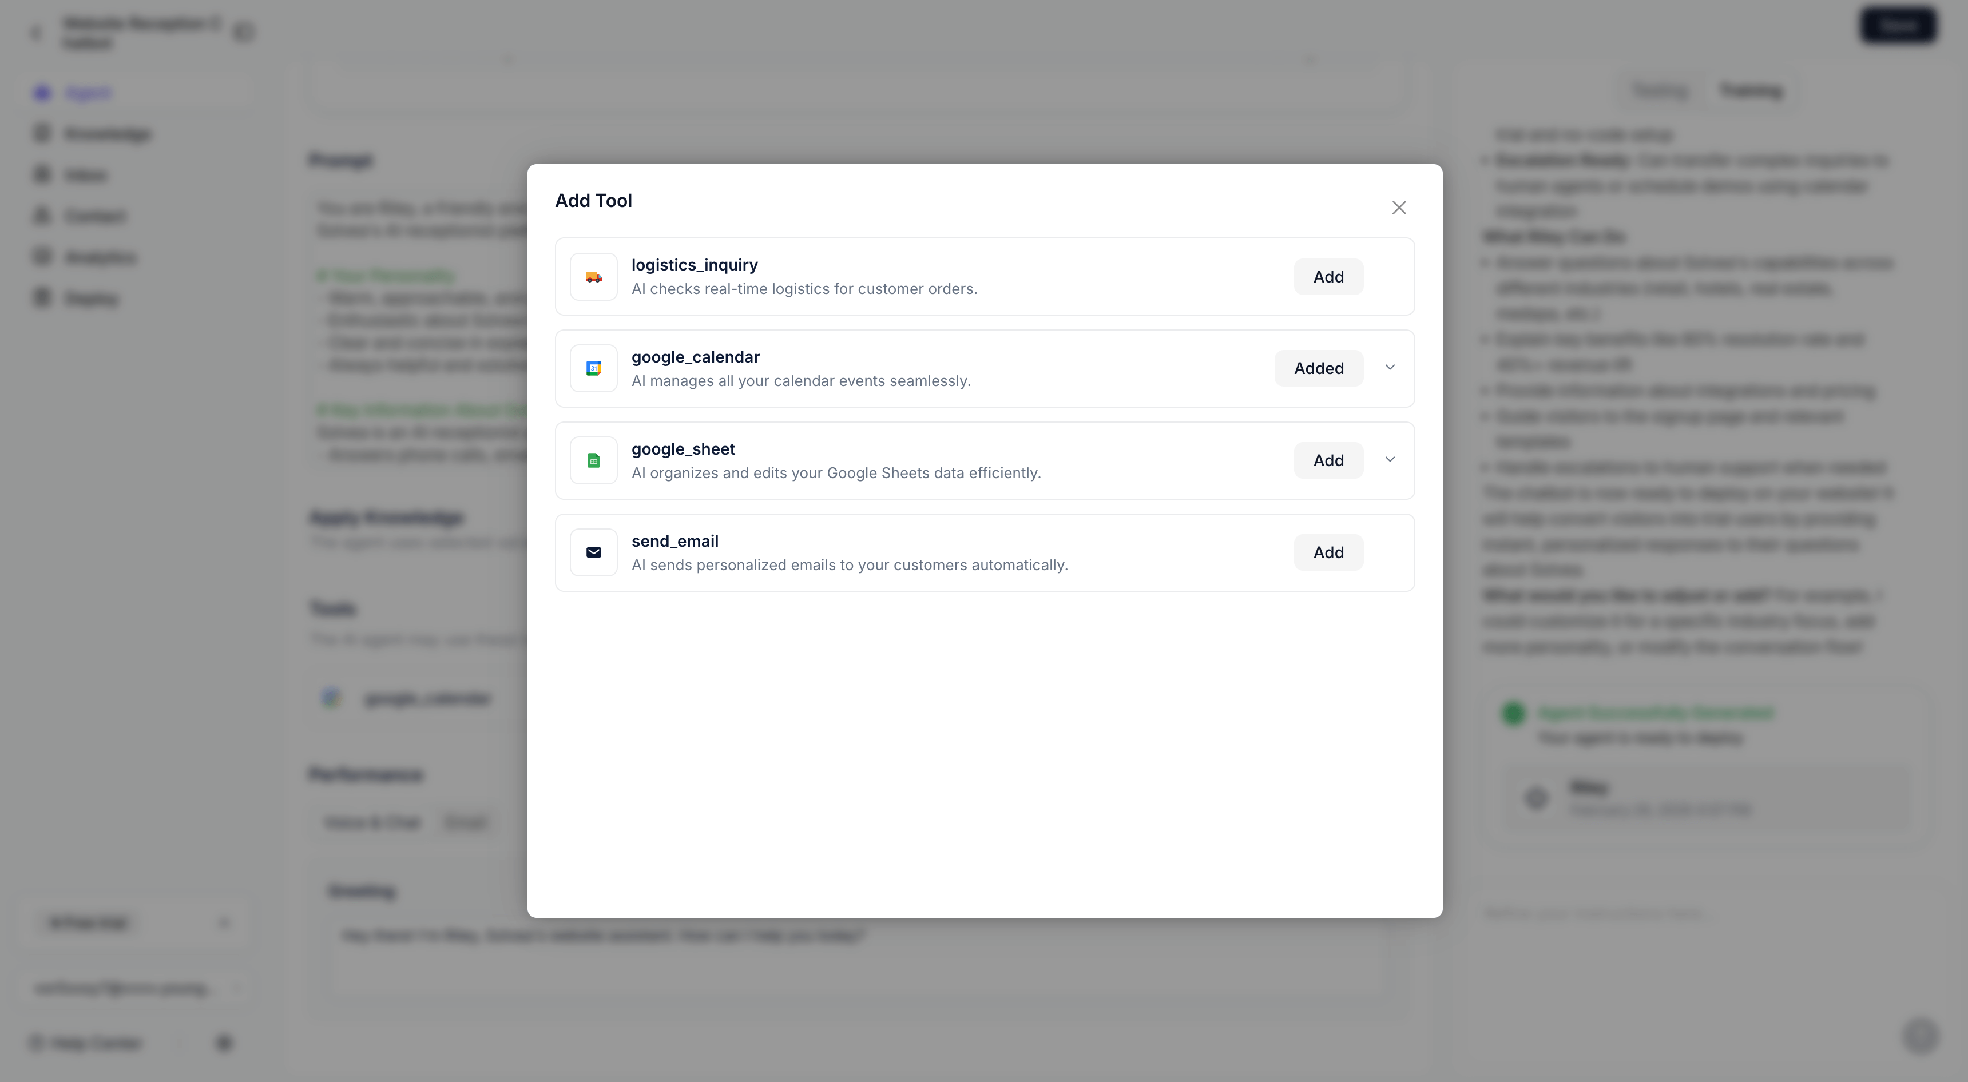The width and height of the screenshot is (1968, 1082).
Task: Click the google_calendar tool icon
Action: (594, 369)
